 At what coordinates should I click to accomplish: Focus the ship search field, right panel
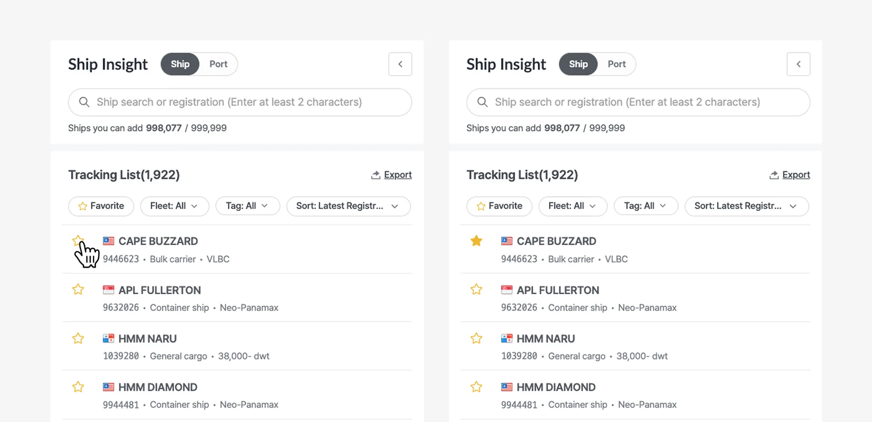coord(638,102)
